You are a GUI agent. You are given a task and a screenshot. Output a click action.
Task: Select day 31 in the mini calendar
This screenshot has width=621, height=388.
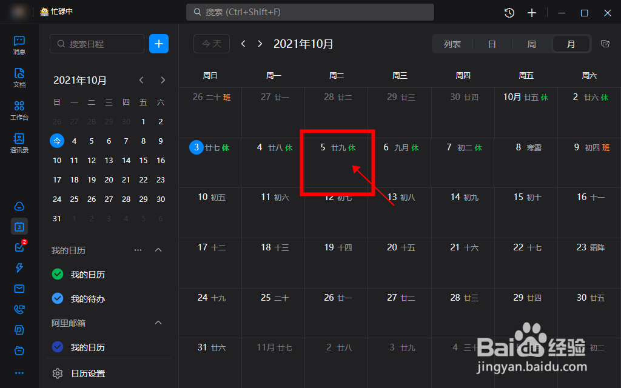[57, 218]
